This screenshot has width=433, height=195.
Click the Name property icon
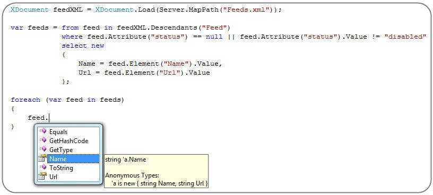42,158
